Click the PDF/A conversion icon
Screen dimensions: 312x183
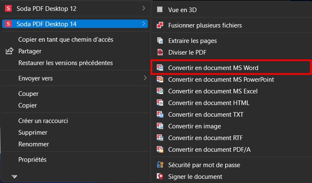[160, 149]
